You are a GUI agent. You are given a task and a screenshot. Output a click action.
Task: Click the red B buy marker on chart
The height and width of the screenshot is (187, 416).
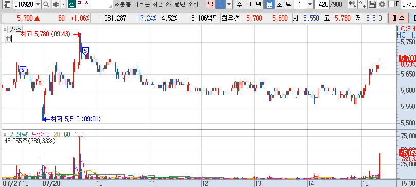tap(40, 83)
